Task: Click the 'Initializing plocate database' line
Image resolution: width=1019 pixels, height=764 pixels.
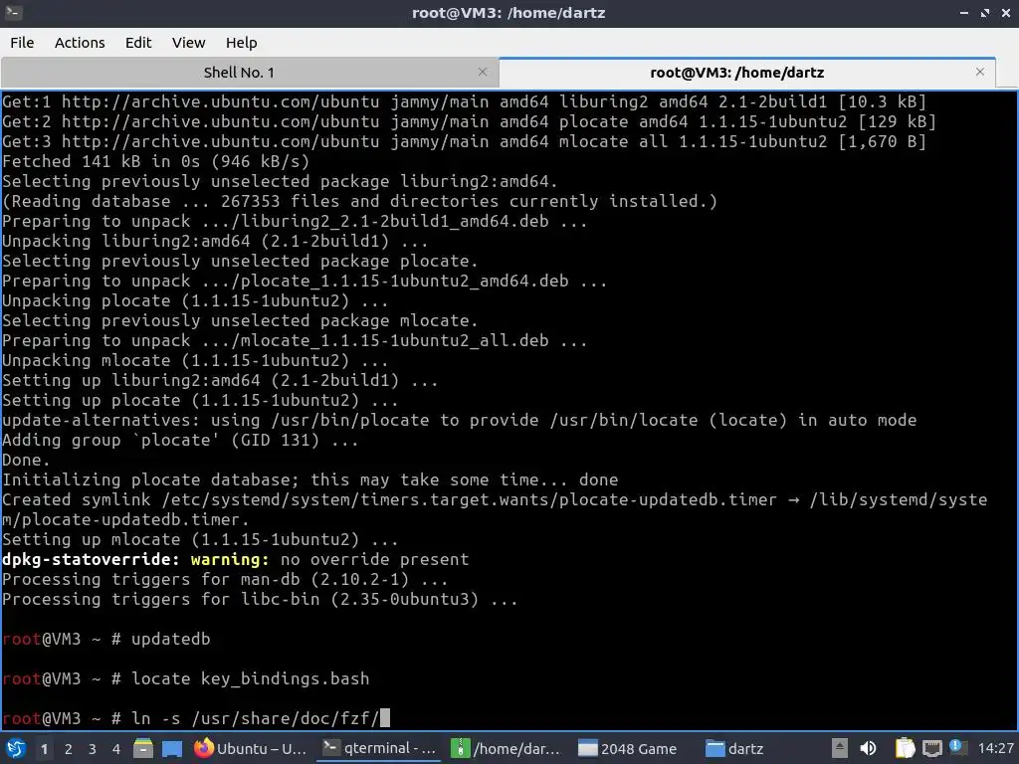Action: [x=310, y=480]
